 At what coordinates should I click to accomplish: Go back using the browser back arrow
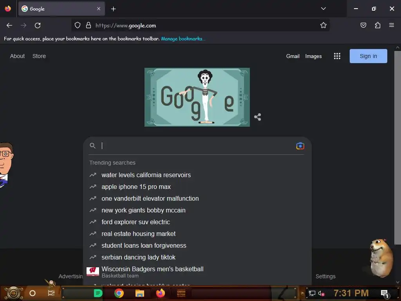(9, 25)
